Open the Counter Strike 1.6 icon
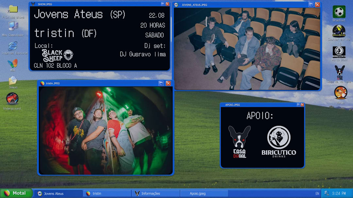Image resolution: width=353 pixels, height=198 pixels. [339, 31]
